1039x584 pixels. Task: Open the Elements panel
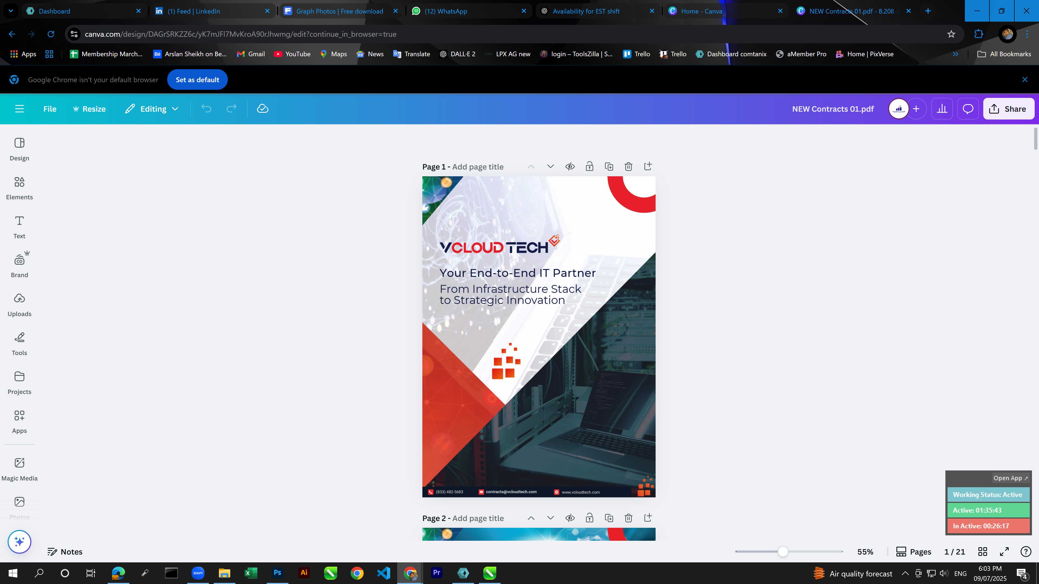[x=19, y=188]
